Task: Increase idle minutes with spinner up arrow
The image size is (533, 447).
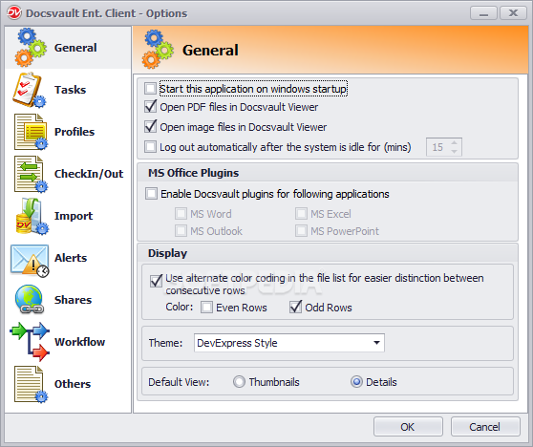Action: click(x=454, y=142)
